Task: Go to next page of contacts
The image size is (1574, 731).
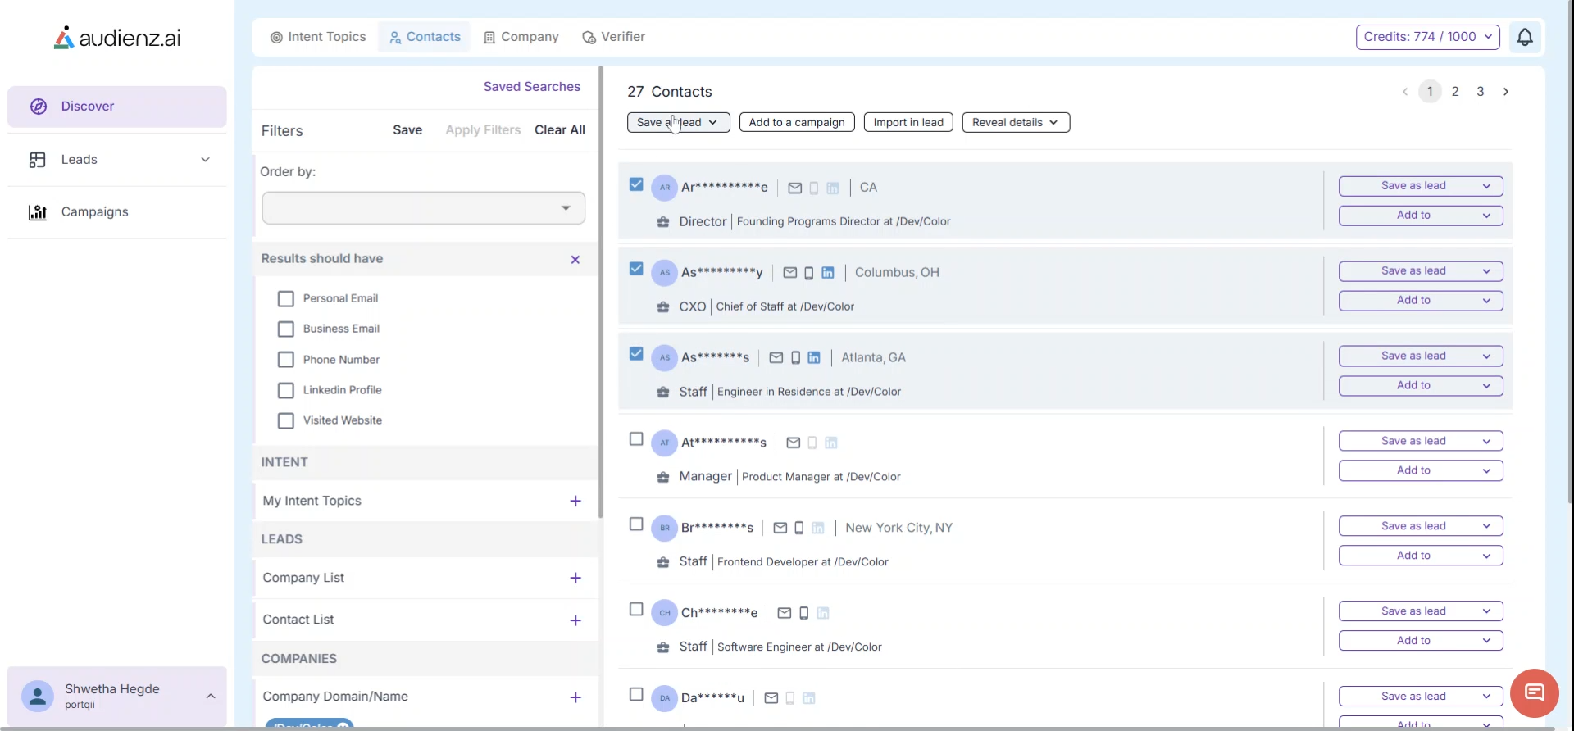Action: (1505, 92)
